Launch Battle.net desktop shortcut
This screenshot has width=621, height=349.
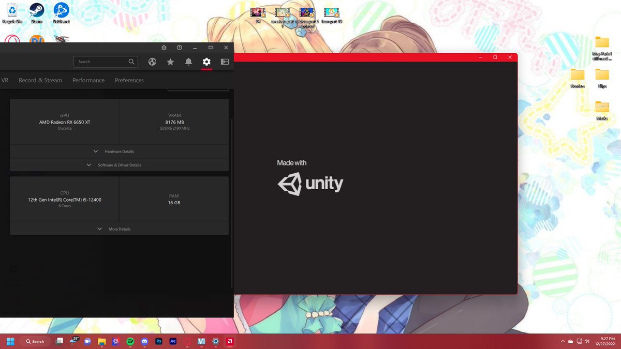[x=61, y=13]
